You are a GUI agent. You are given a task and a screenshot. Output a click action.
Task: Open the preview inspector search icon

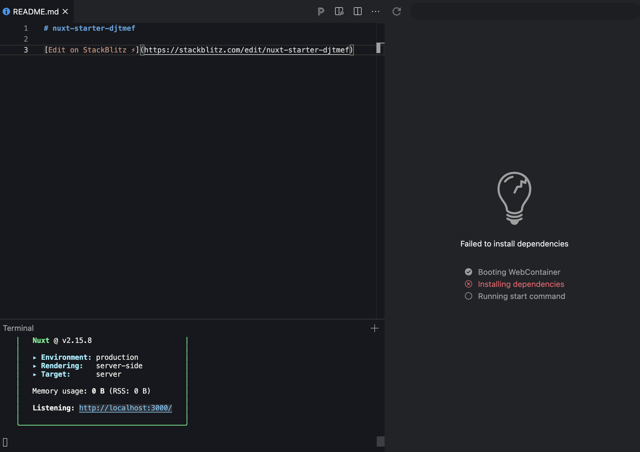pyautogui.click(x=339, y=11)
